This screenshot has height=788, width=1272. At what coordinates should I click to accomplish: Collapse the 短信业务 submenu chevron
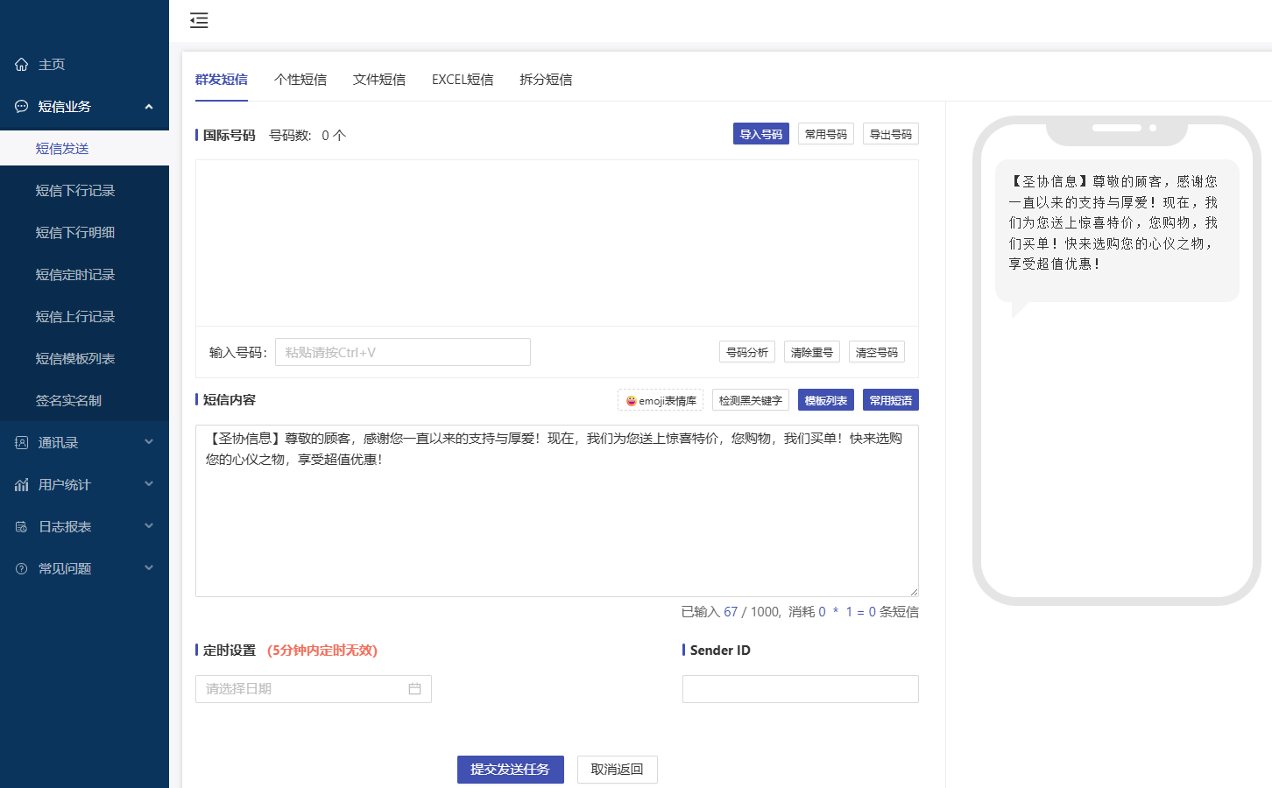(x=149, y=107)
